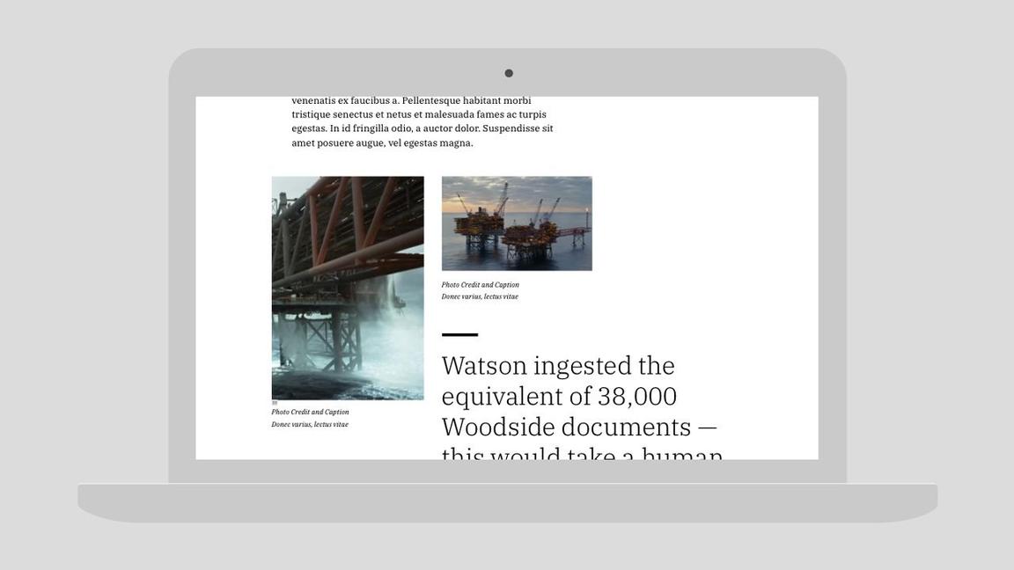This screenshot has height=570, width=1014.
Task: Click the paragraph line starting "tristique senectus"
Action: coord(419,114)
